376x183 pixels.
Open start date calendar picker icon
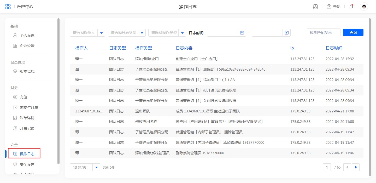pyautogui.click(x=242, y=33)
